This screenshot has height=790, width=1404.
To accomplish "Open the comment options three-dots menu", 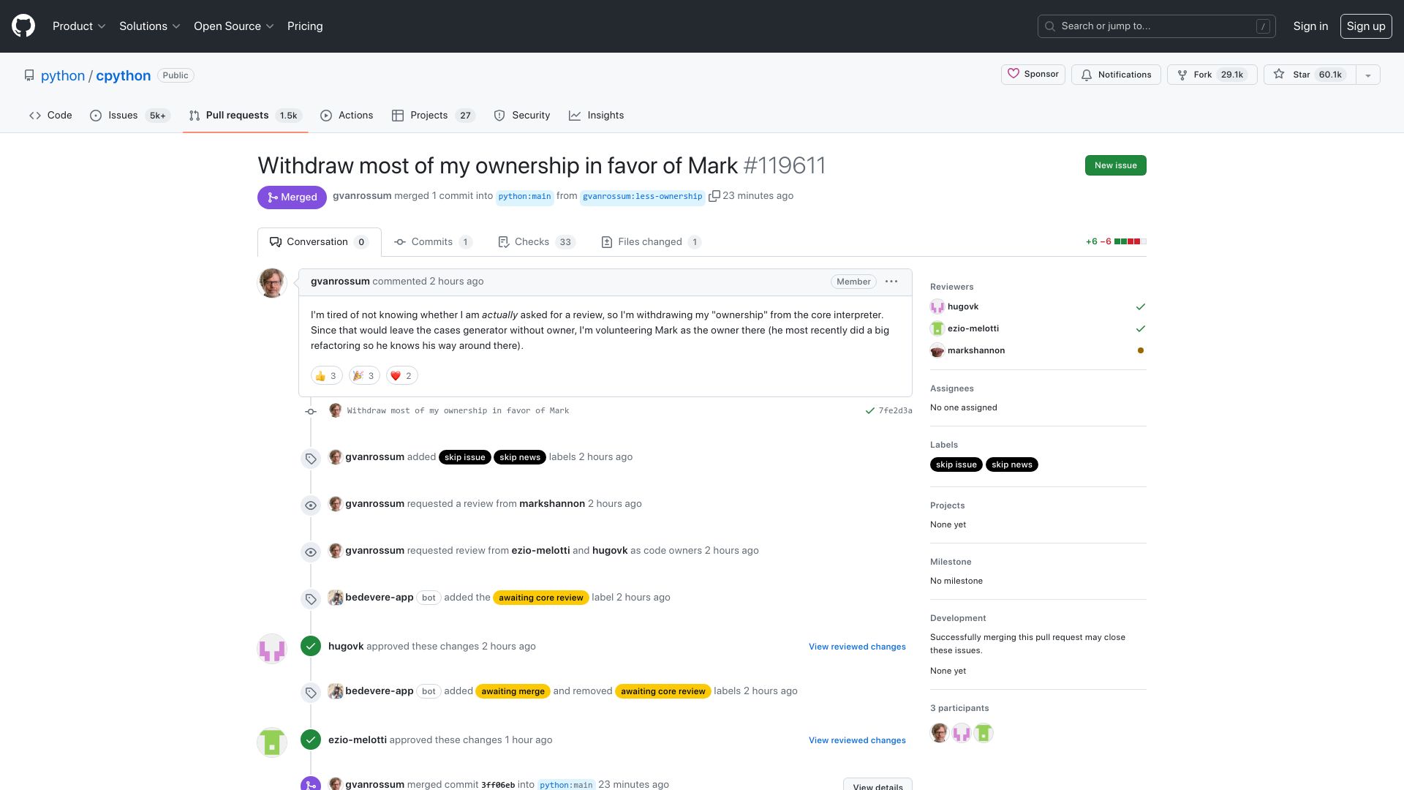I will (891, 282).
